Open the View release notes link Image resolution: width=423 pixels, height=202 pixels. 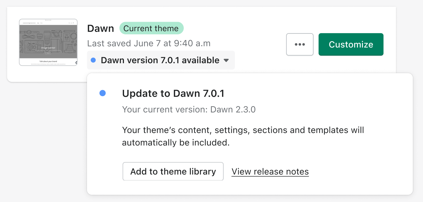click(x=270, y=171)
